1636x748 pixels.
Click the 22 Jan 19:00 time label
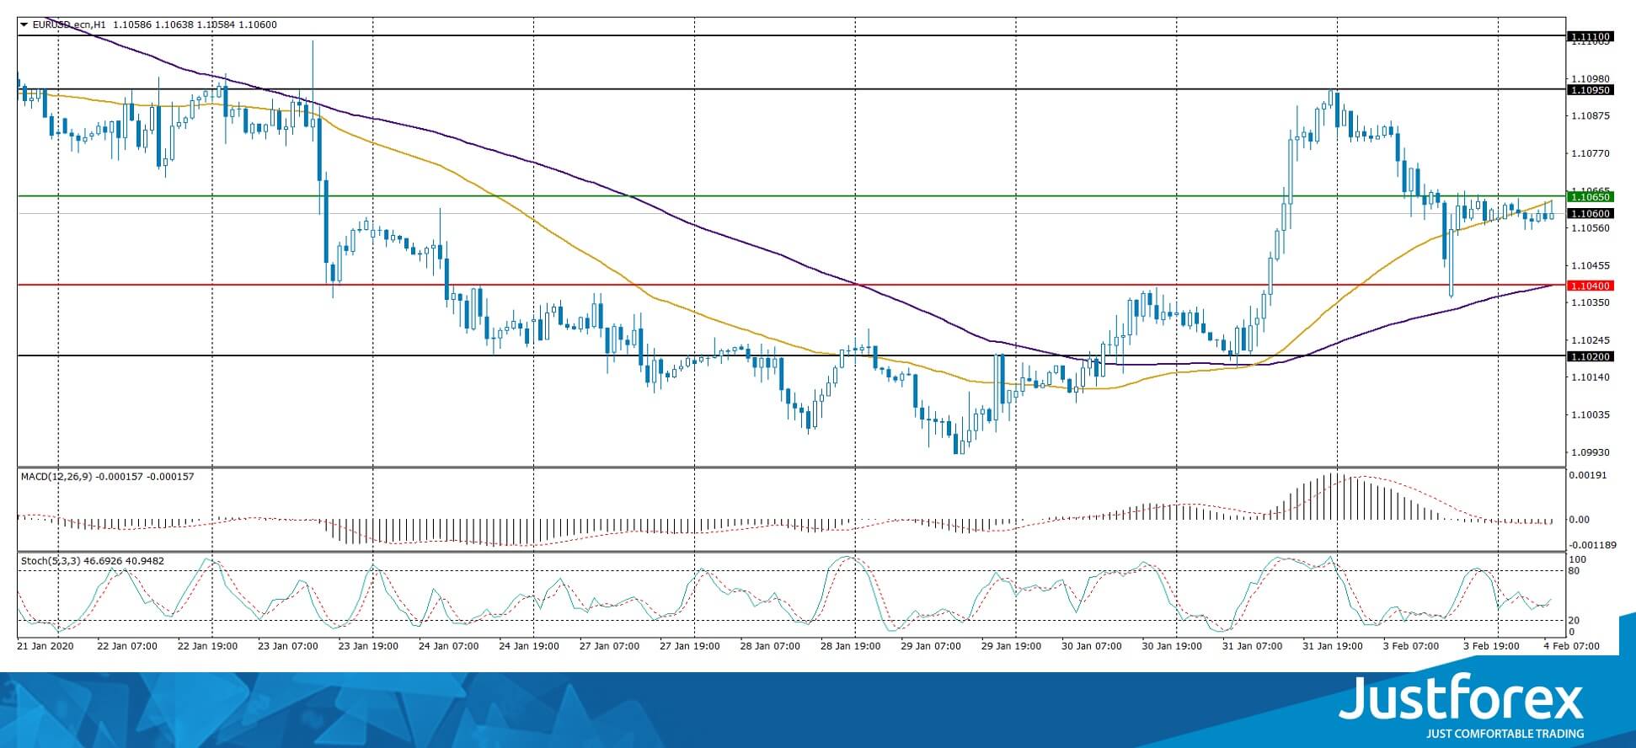[x=208, y=646]
